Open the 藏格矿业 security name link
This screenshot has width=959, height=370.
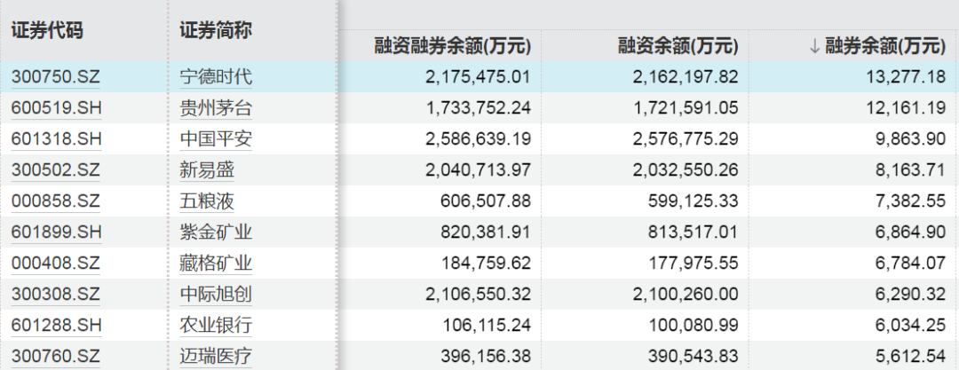point(216,264)
